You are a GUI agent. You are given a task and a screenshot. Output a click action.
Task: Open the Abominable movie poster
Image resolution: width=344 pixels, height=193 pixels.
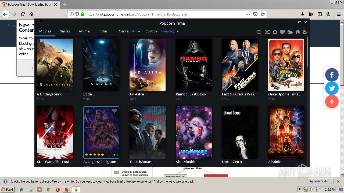(194, 132)
